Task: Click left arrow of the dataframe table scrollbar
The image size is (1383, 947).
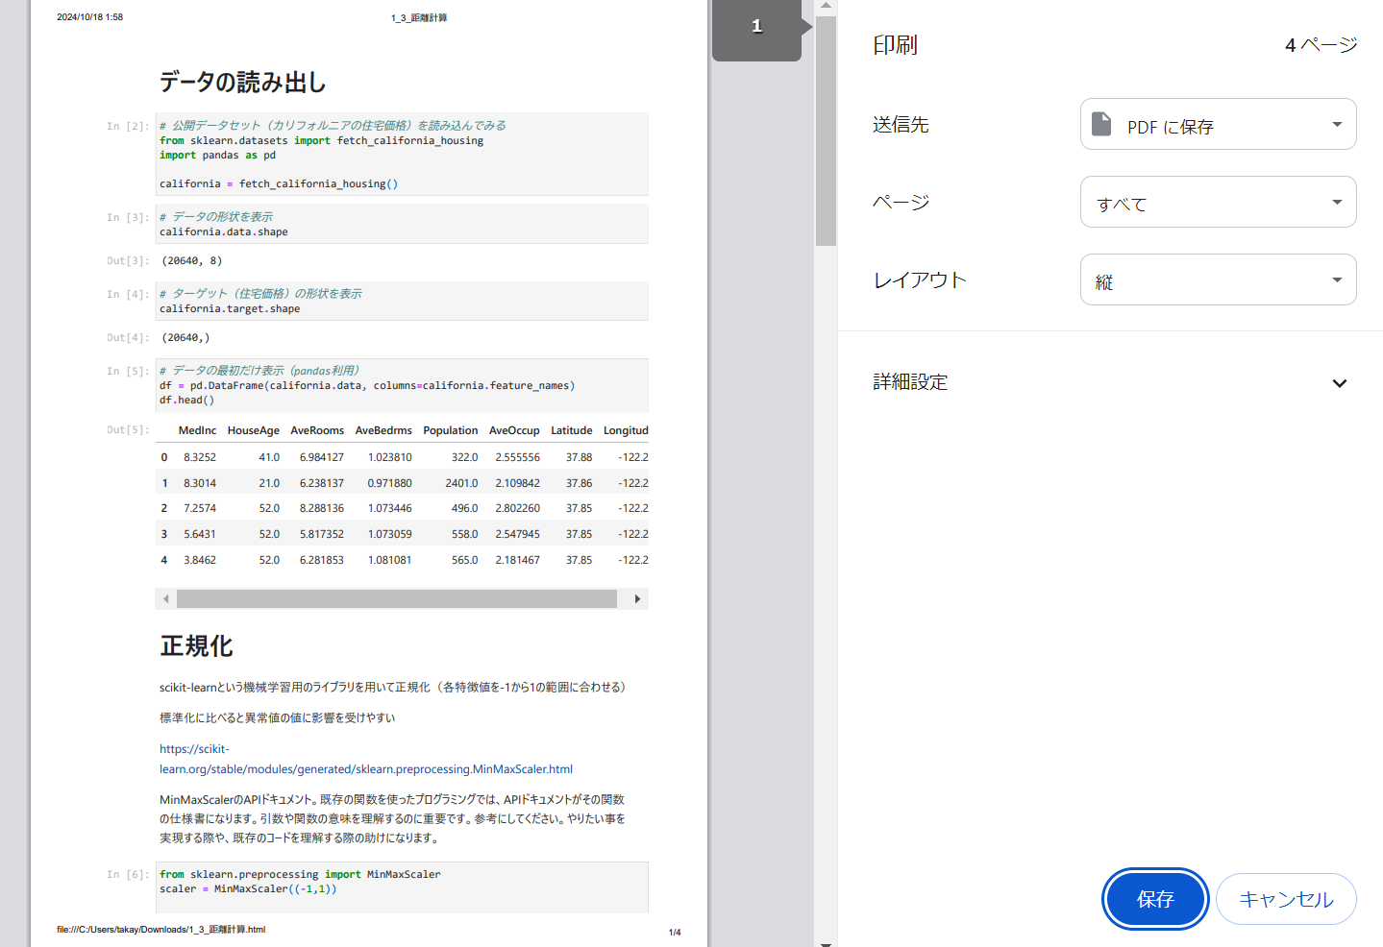Action: pyautogui.click(x=165, y=598)
